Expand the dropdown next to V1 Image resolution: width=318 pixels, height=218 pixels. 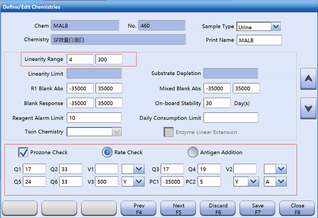(x=139, y=169)
